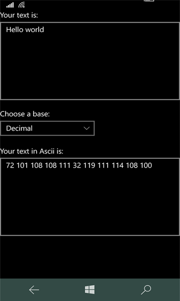This screenshot has height=301, width=180.
Task: Click the space code 32 in the output
Action: [x=77, y=165]
